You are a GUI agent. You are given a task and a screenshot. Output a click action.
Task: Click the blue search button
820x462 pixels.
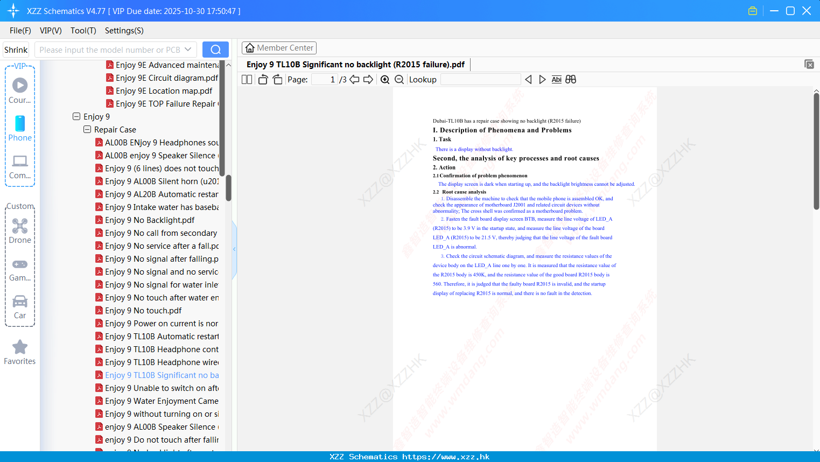[215, 50]
